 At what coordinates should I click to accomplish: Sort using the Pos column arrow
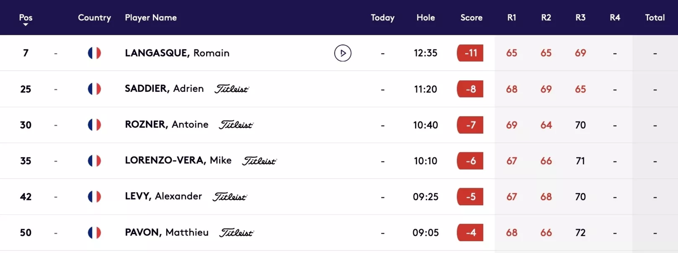[x=26, y=25]
